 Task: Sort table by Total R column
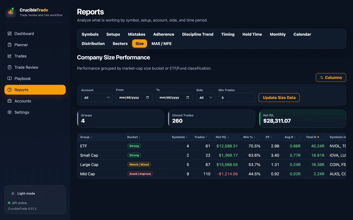tap(312, 137)
